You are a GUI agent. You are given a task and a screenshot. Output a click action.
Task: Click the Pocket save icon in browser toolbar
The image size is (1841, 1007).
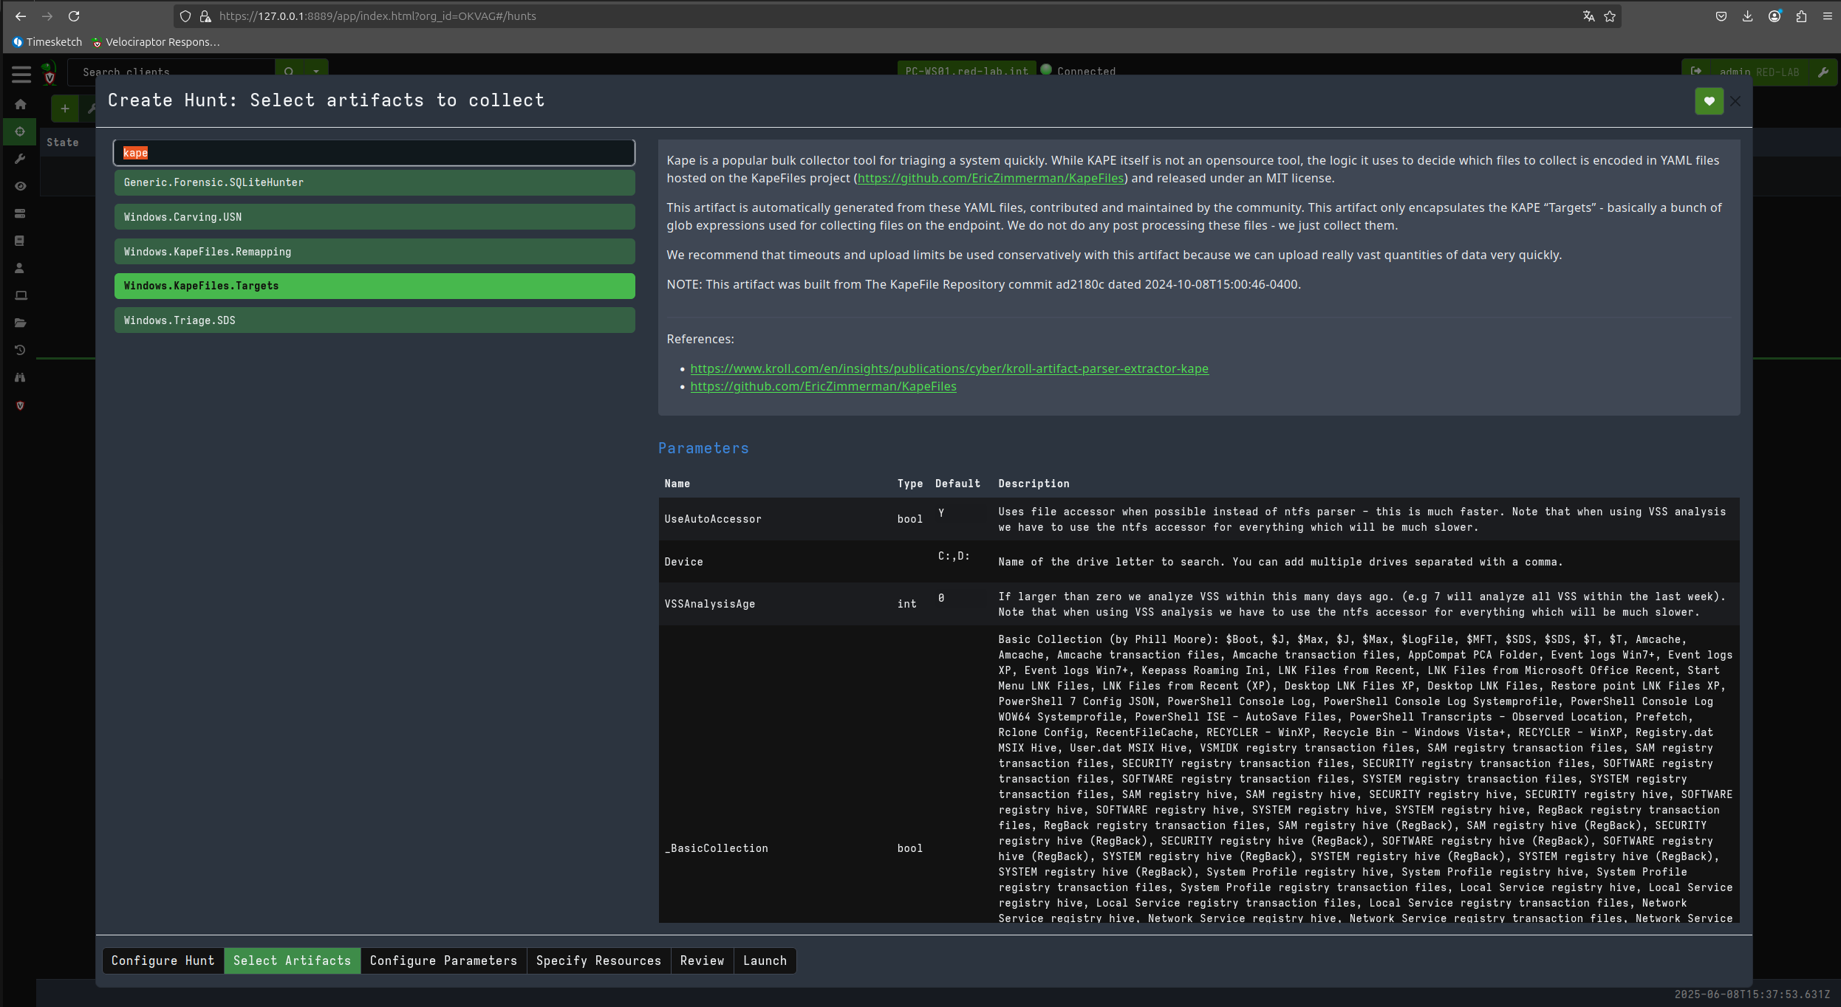click(x=1721, y=16)
